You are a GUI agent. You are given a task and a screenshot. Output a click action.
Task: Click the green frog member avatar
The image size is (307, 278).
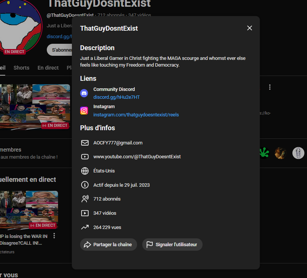click(264, 153)
